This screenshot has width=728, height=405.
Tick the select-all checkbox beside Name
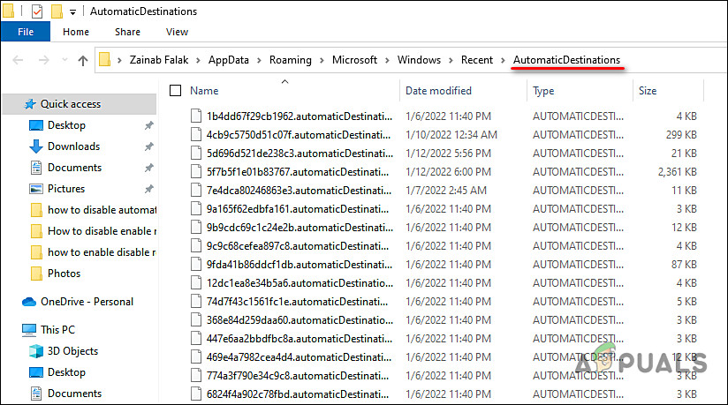pyautogui.click(x=176, y=91)
